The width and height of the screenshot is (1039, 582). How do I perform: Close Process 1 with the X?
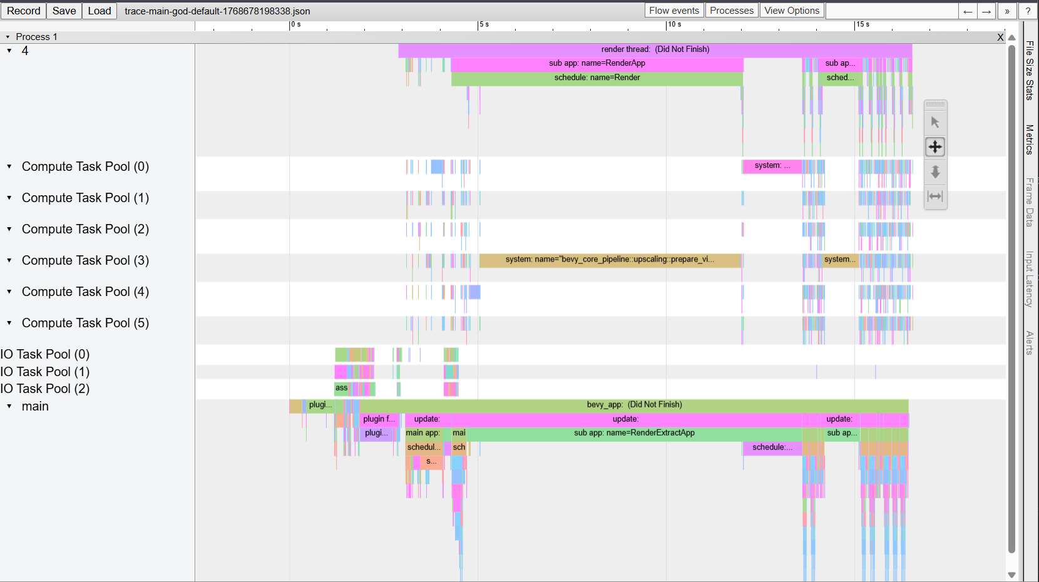tap(1000, 37)
